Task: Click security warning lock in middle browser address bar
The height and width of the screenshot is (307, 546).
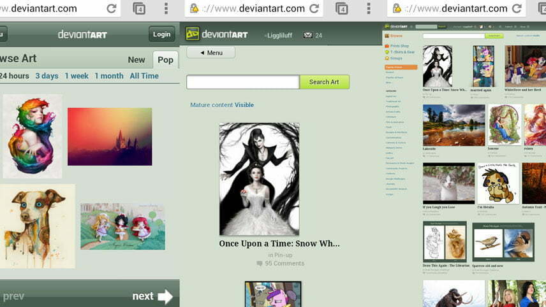Action: (195, 8)
